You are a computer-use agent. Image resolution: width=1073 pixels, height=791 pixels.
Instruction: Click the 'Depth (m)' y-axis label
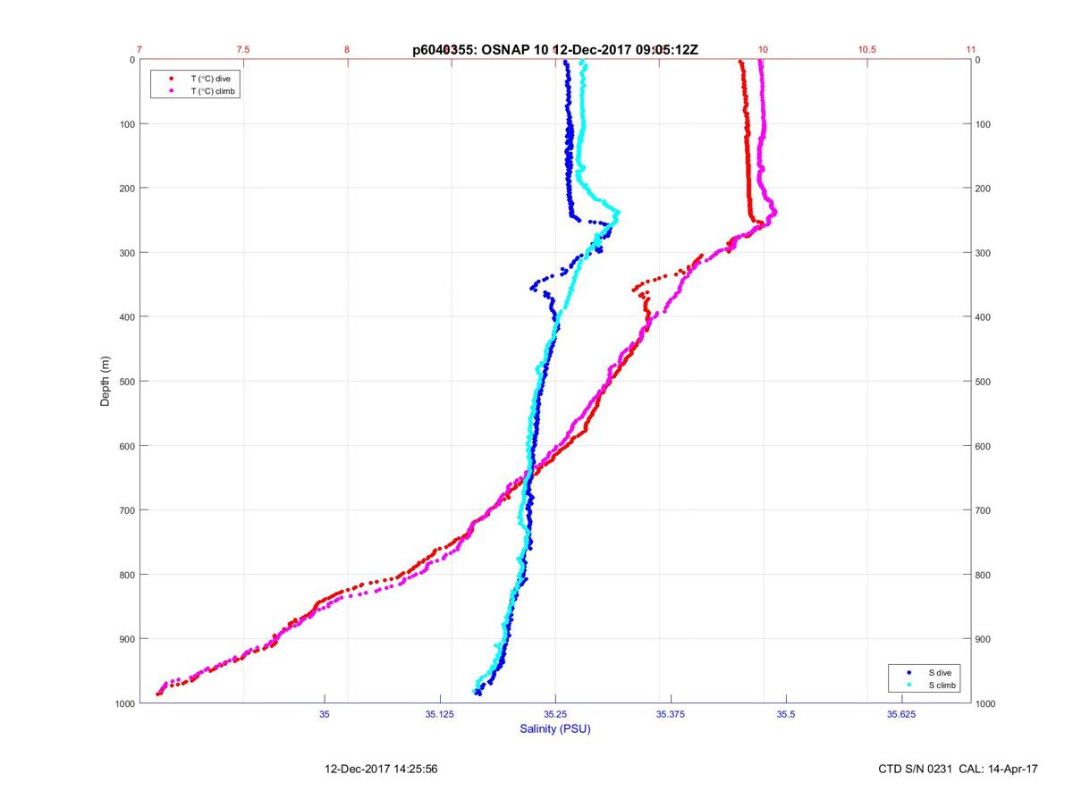106,381
